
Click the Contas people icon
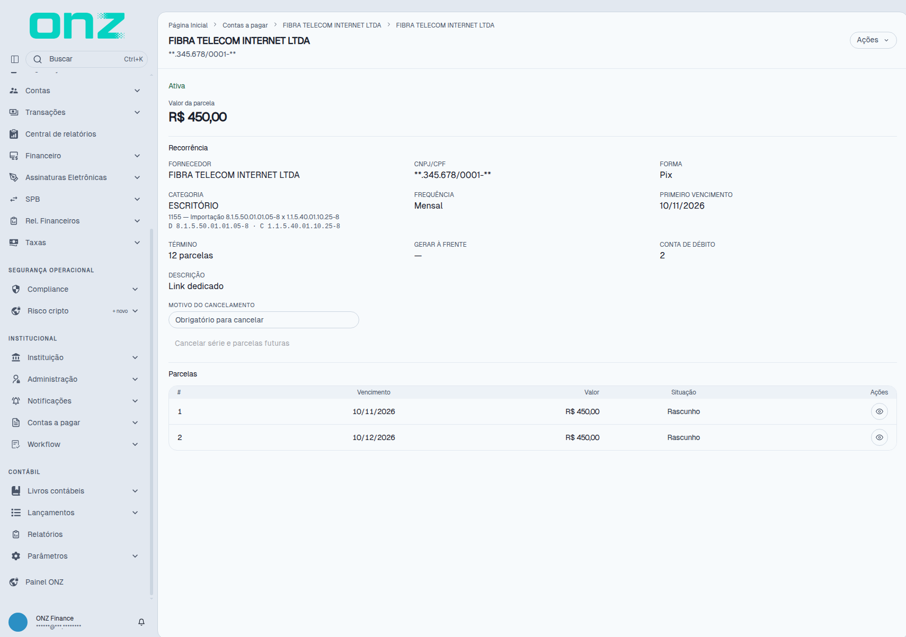tap(14, 91)
